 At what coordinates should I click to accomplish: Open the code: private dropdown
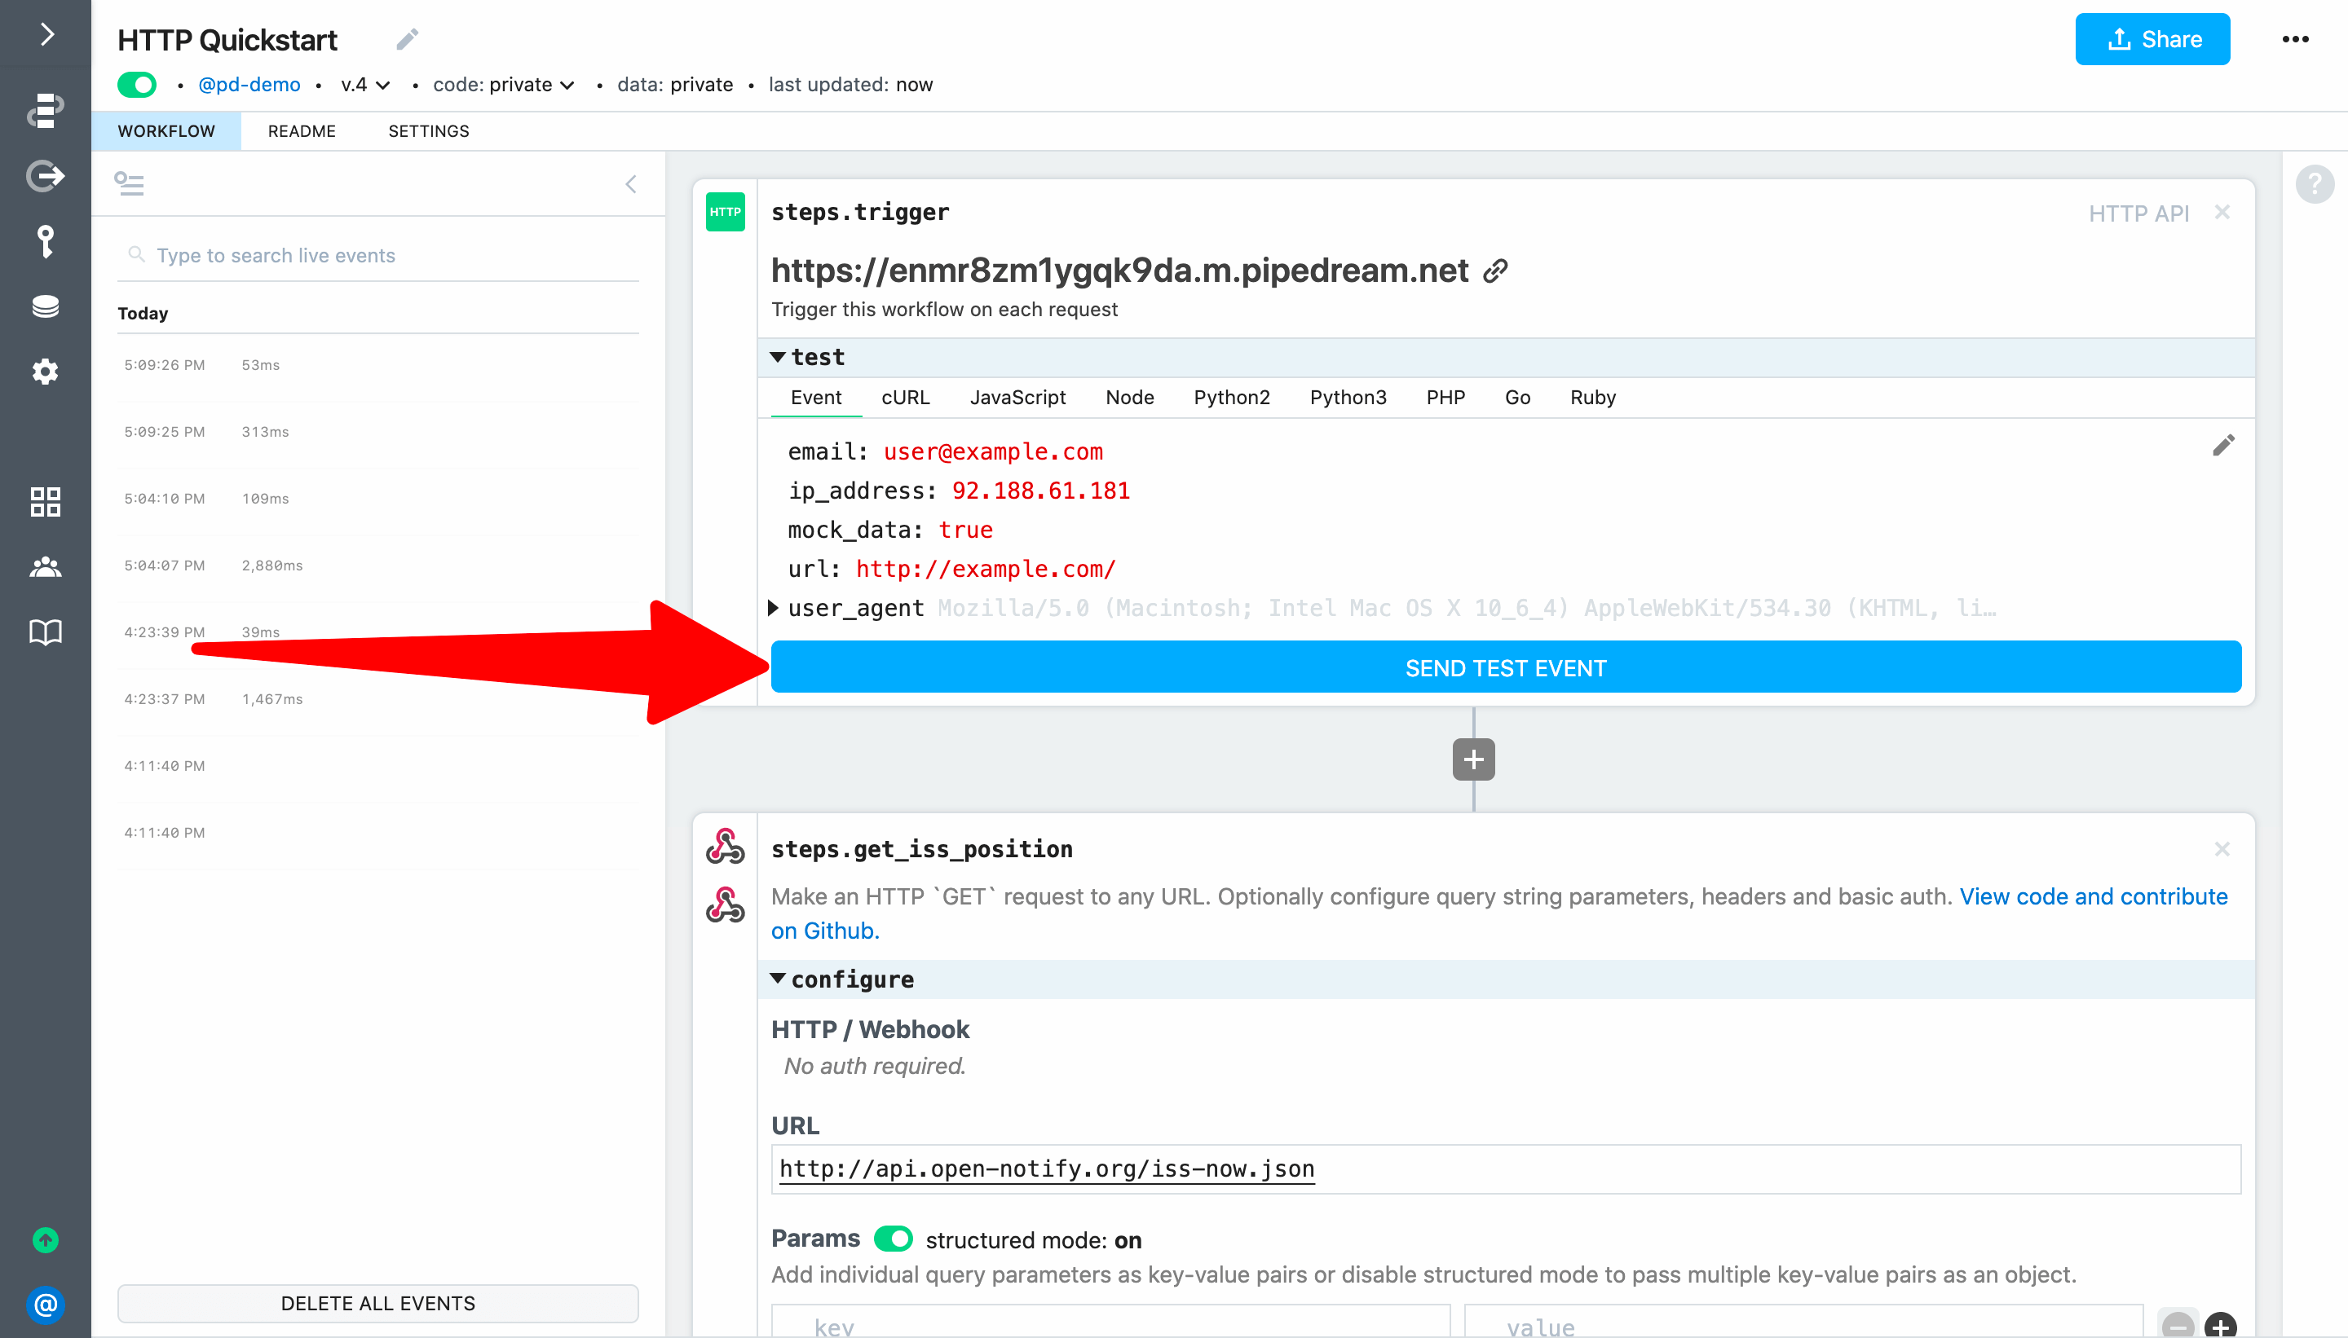[504, 85]
